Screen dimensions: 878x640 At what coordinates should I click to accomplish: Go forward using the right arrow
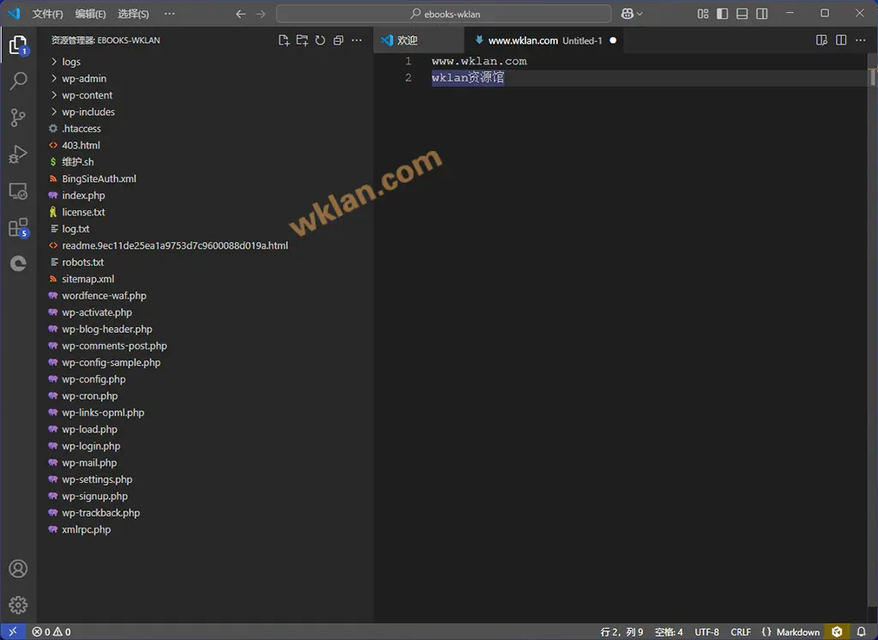(x=261, y=14)
